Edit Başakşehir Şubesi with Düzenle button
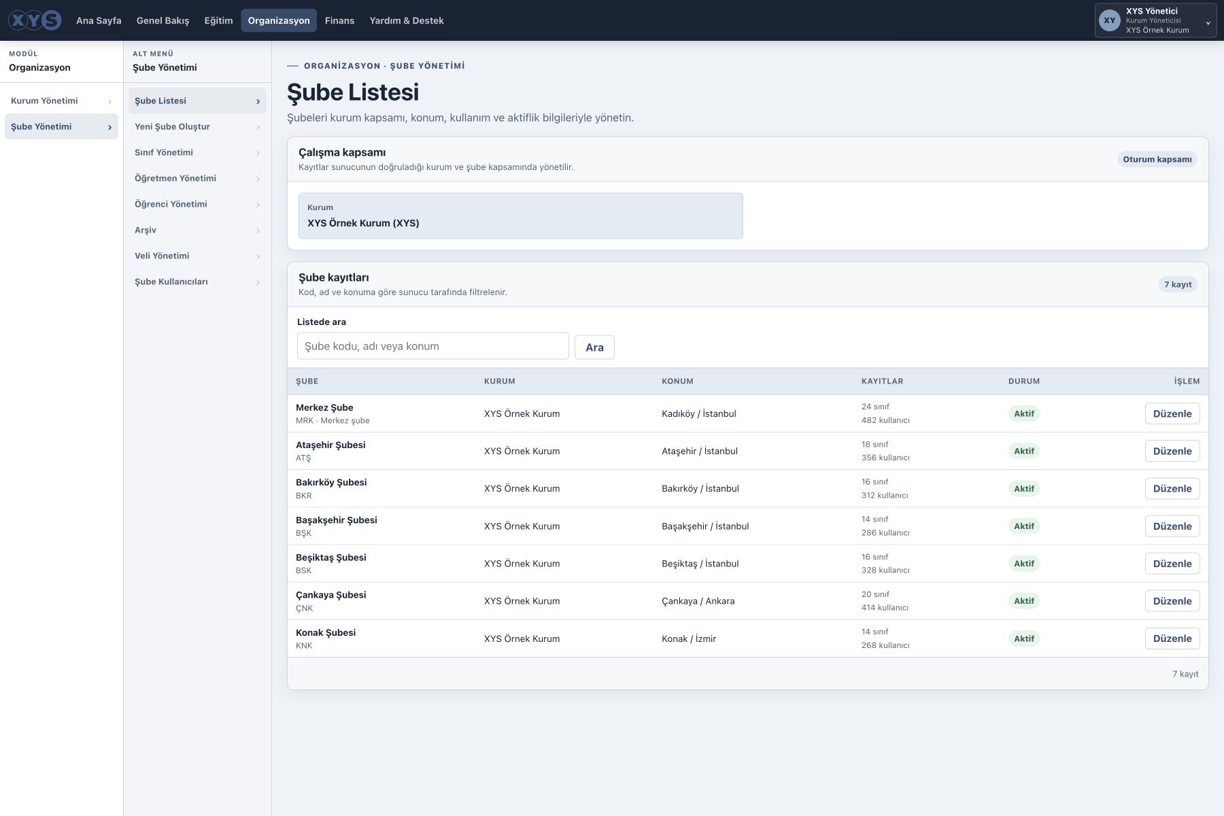 (x=1172, y=526)
